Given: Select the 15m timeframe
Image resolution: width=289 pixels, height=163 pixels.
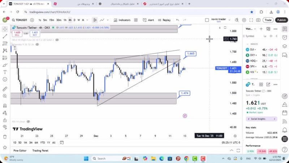Looking at the screenshot, I should 52,20.
